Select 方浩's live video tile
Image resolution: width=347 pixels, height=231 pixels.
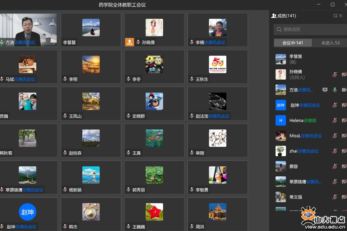click(x=28, y=30)
